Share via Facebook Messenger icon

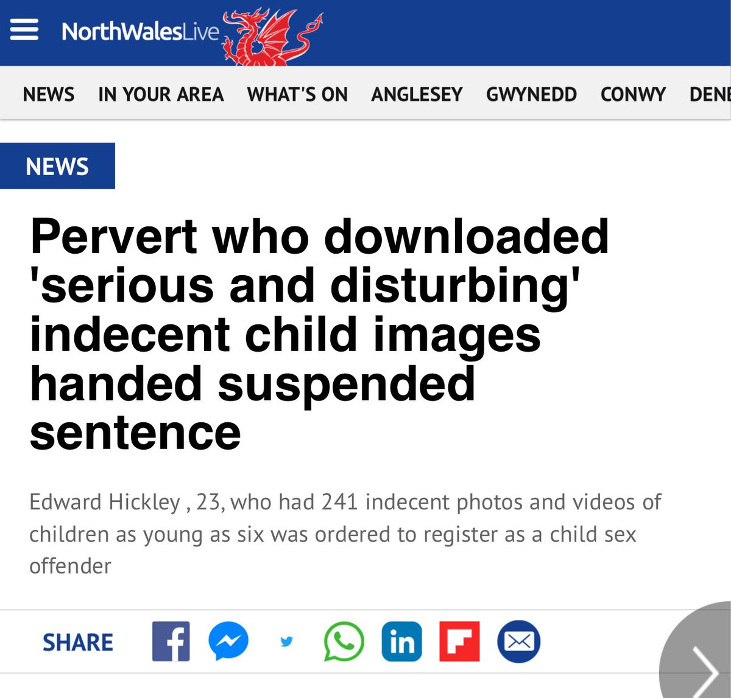(228, 641)
